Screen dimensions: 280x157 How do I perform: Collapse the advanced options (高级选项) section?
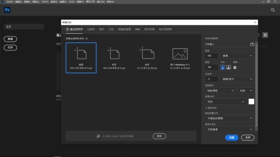point(211,108)
